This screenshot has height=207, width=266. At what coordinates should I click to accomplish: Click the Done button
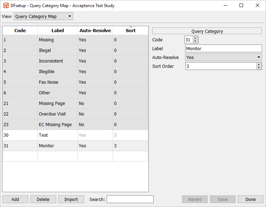[x=250, y=199]
